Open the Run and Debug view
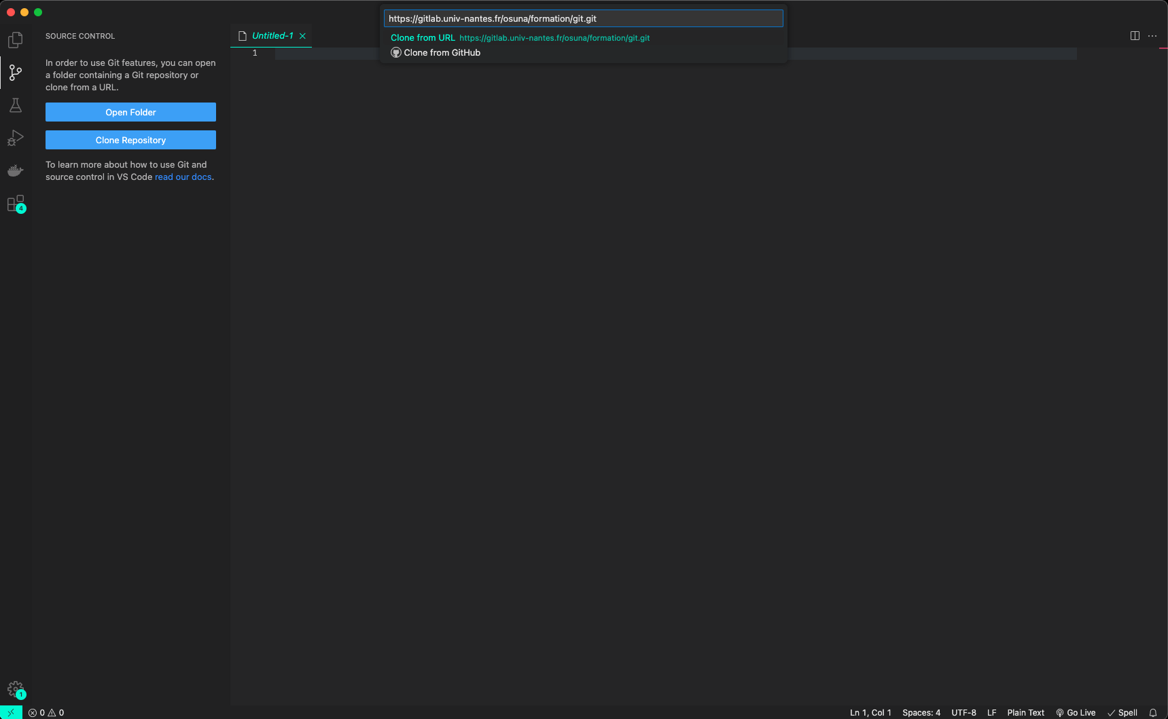Screen dimensions: 1168x719 coord(15,138)
